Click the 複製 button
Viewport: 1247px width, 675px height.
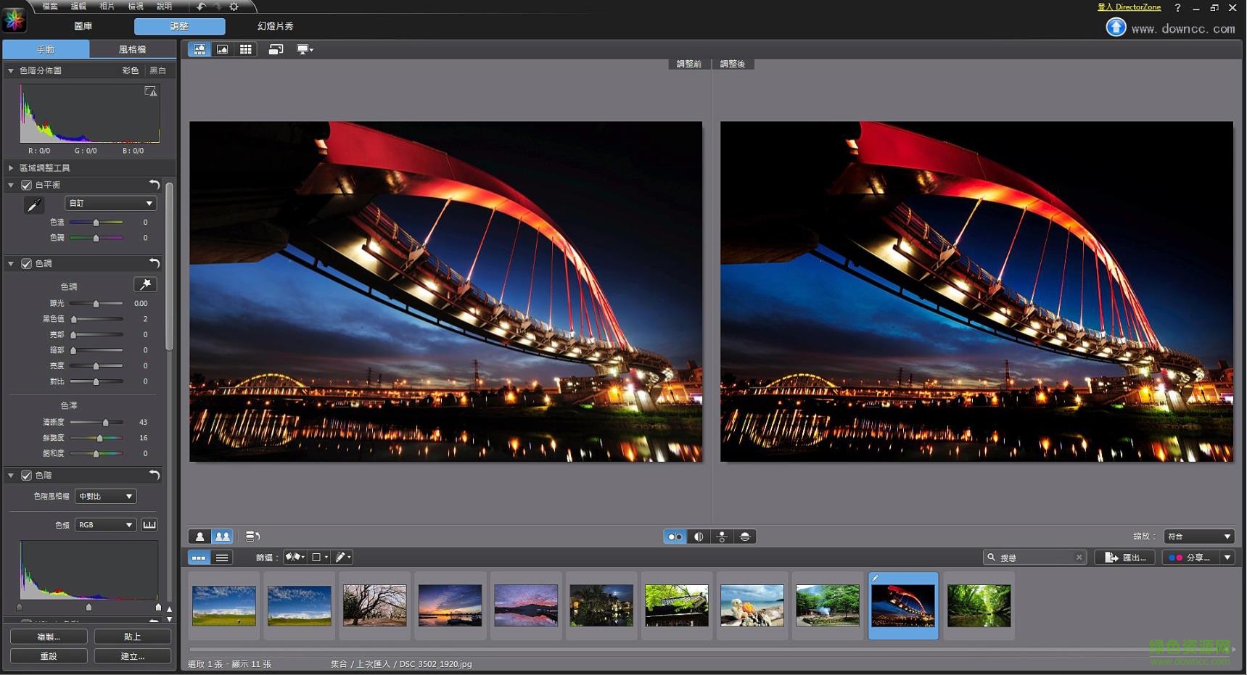(x=47, y=636)
